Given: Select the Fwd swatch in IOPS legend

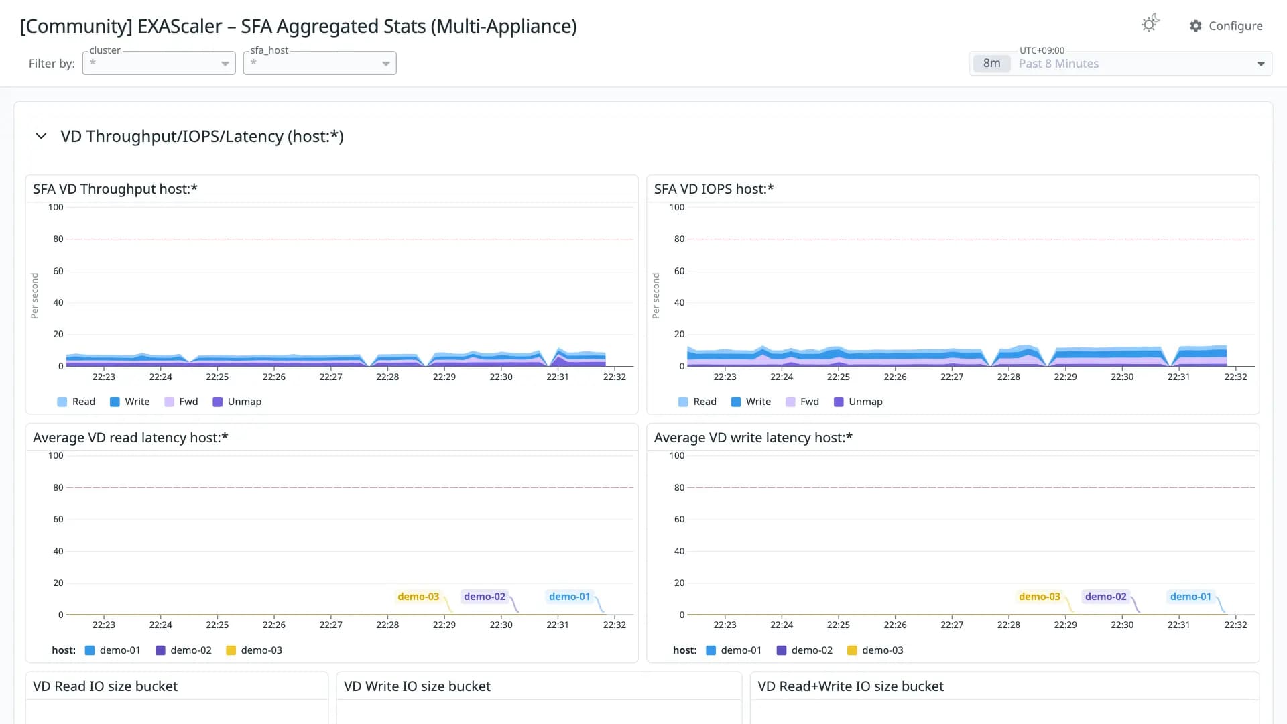Looking at the screenshot, I should tap(790, 402).
